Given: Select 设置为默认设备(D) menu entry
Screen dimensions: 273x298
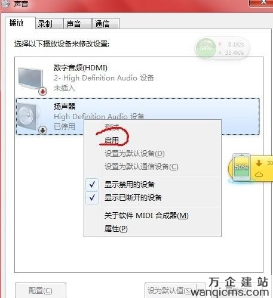Looking at the screenshot, I should tap(134, 153).
